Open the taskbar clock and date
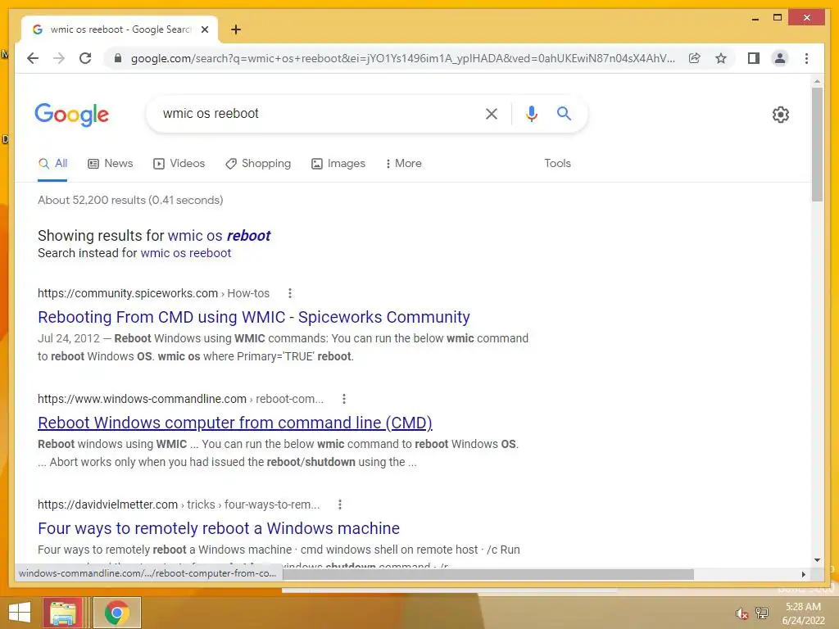This screenshot has width=839, height=629. click(803, 613)
